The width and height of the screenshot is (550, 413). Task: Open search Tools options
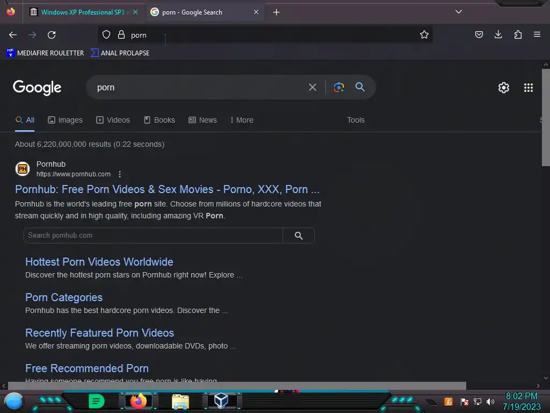[356, 120]
